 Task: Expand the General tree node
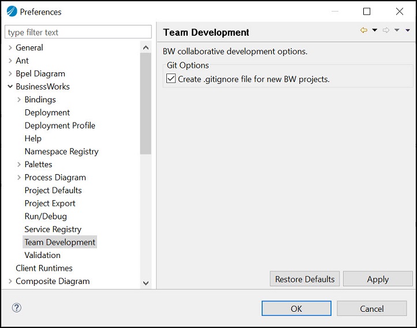(10, 47)
